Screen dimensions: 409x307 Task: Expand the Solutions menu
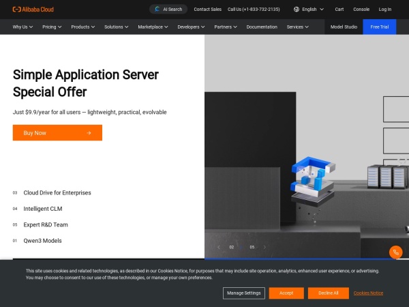click(117, 27)
